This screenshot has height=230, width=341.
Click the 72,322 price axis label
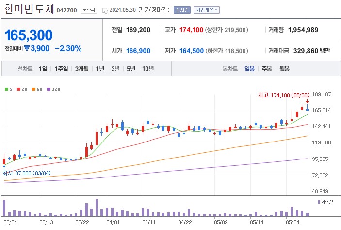(320, 175)
